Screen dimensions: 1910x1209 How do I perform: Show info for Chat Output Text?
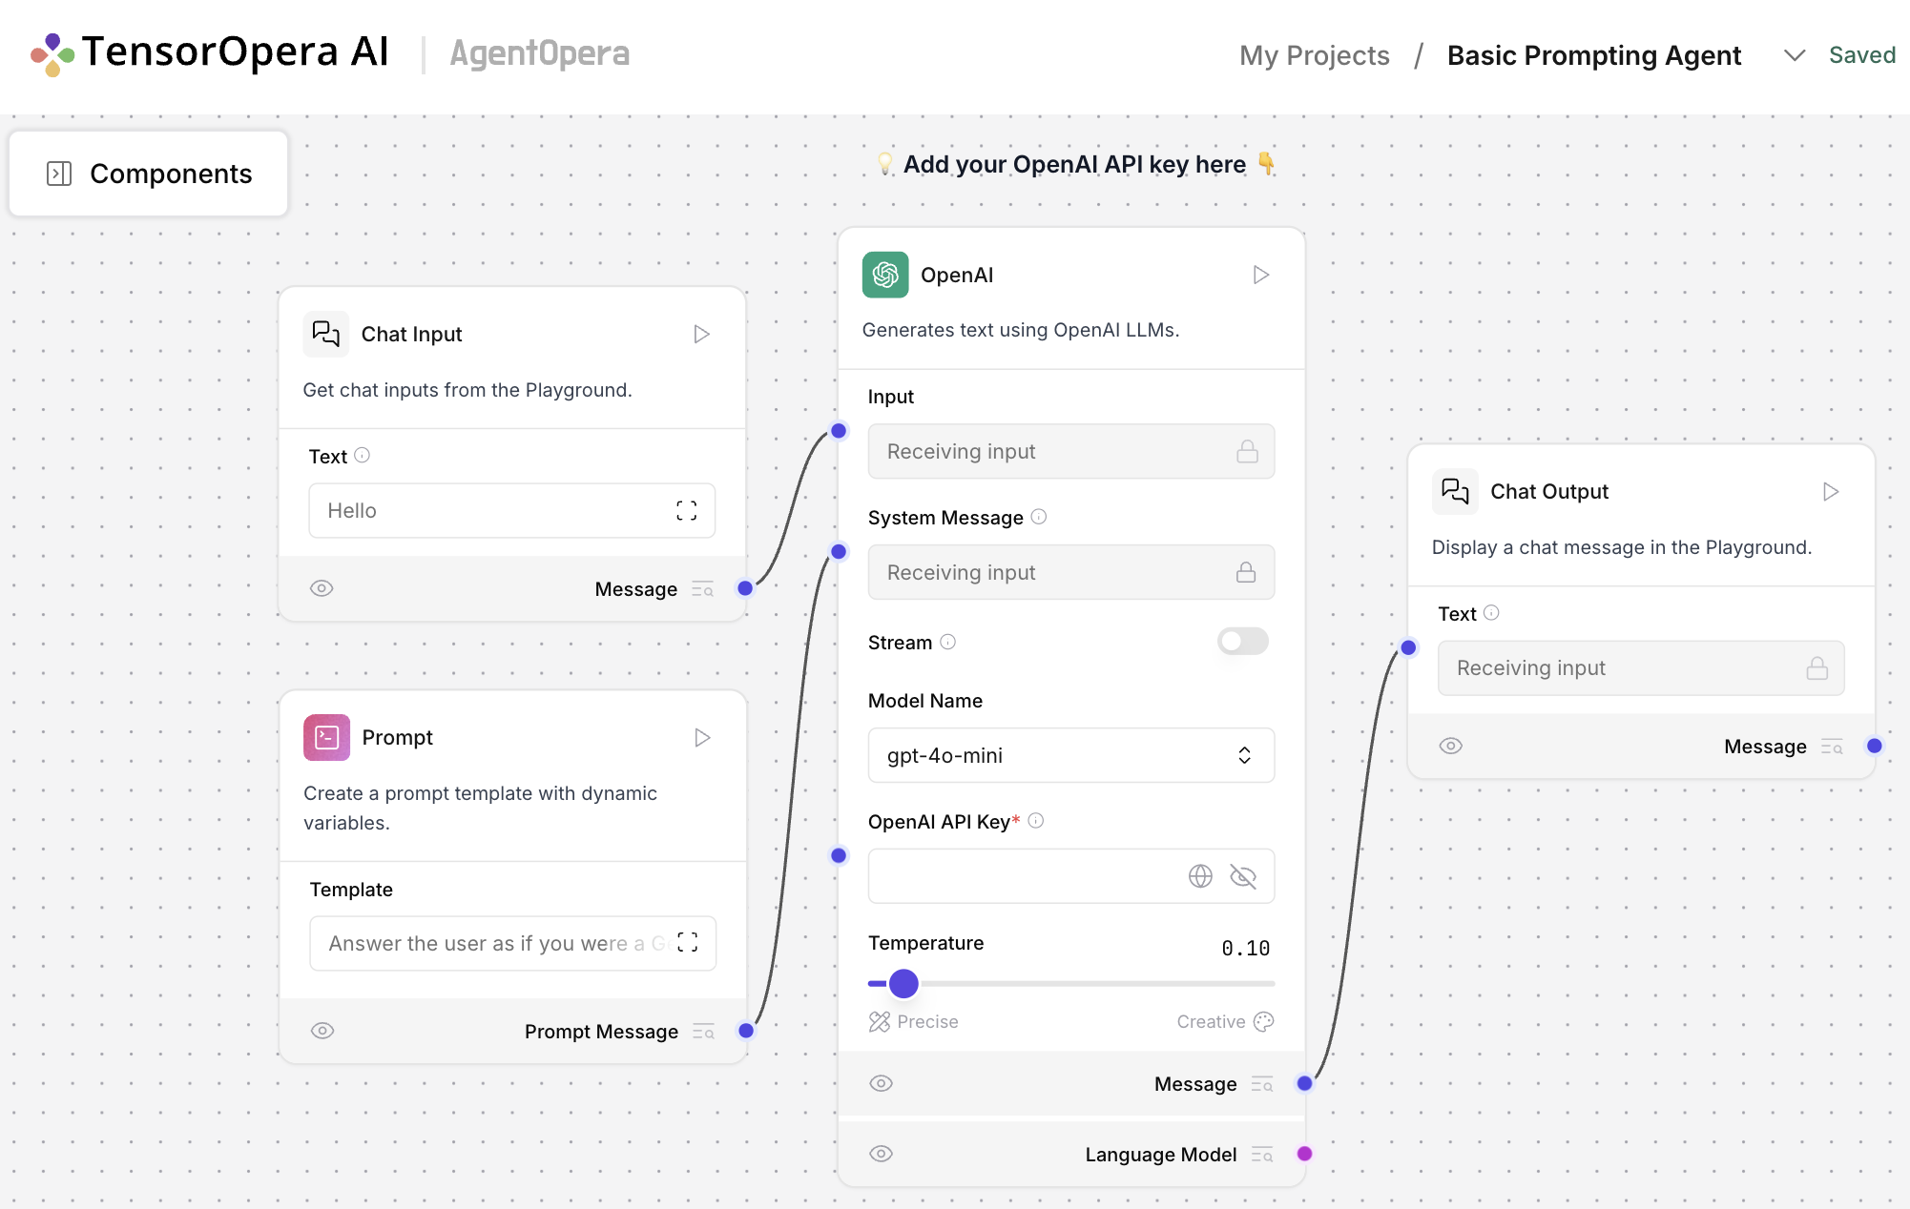[1491, 613]
